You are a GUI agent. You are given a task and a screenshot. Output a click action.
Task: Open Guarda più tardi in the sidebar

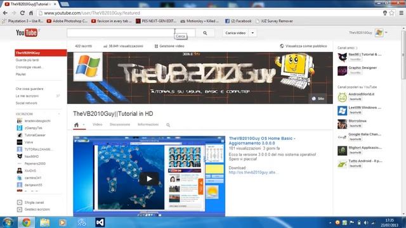pos(27,60)
